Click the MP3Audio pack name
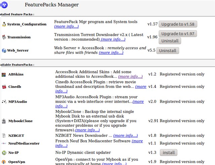Screen dimensions: 215x165 17,102
